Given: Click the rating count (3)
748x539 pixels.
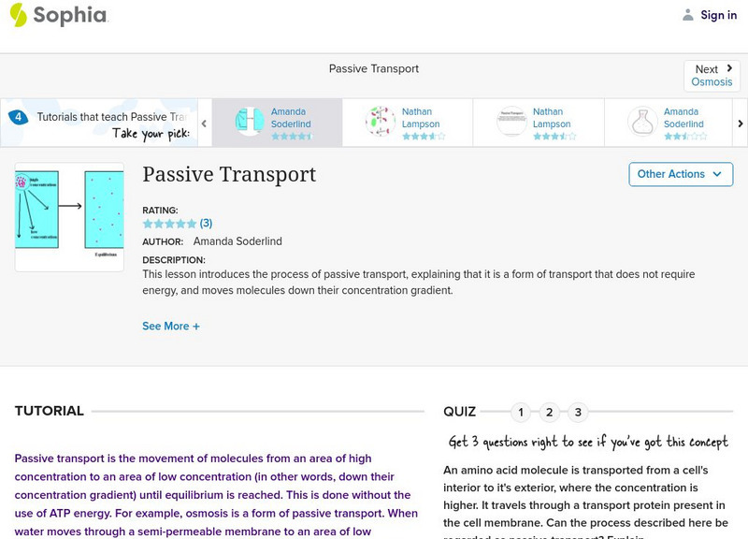Looking at the screenshot, I should [207, 224].
